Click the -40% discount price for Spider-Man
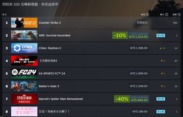 (x=132, y=99)
